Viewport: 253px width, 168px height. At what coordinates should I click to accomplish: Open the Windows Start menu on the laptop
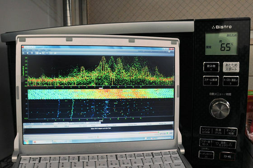click(x=26, y=142)
